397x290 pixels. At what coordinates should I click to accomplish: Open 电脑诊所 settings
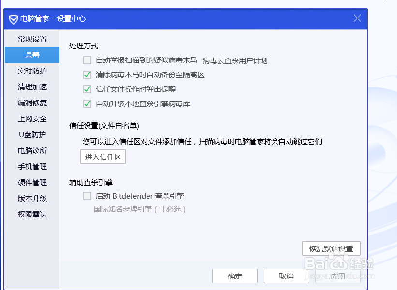pos(32,151)
